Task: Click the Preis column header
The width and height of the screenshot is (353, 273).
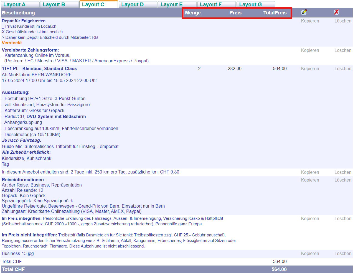Action: point(235,13)
